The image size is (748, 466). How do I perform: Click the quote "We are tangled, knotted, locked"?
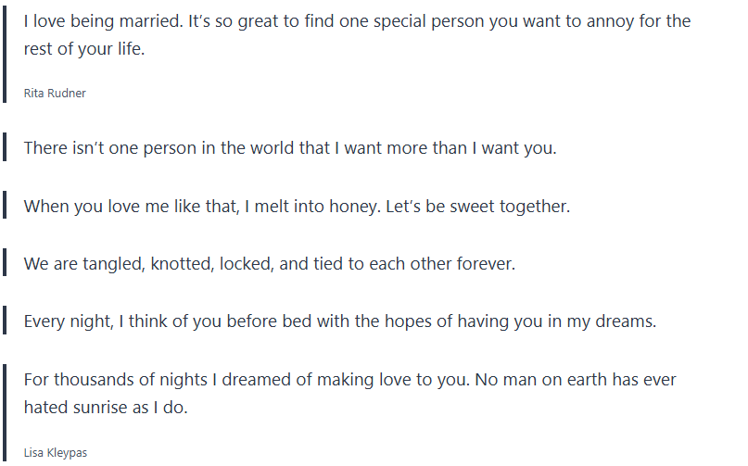[269, 264]
